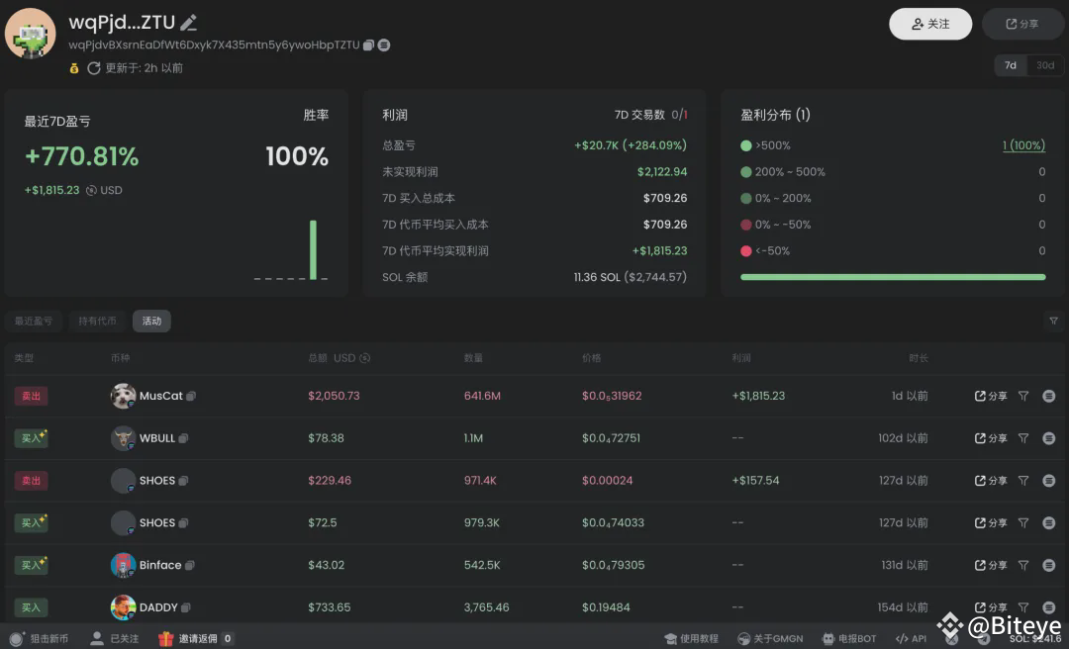Viewport: 1069px width, 649px height.
Task: Click the 分享 share button at top
Action: point(1022,24)
